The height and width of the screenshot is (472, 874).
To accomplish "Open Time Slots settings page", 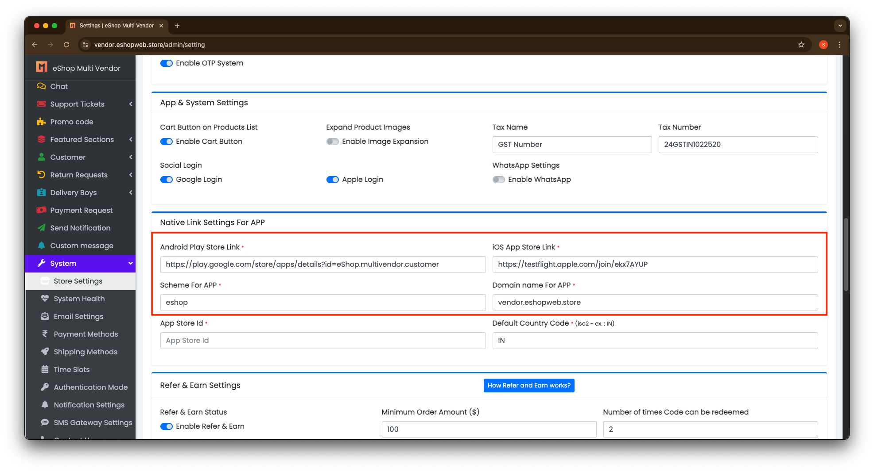I will [x=80, y=369].
